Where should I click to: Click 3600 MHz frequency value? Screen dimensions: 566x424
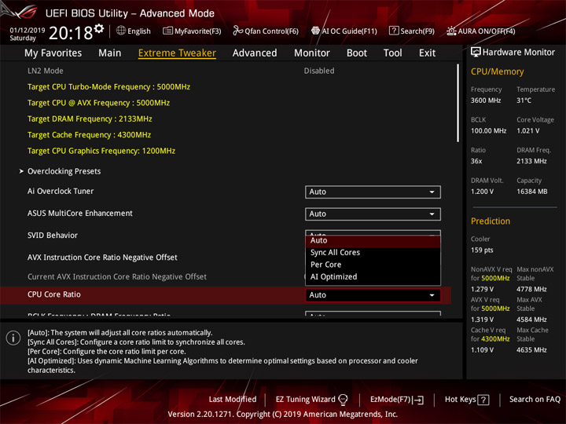(486, 101)
